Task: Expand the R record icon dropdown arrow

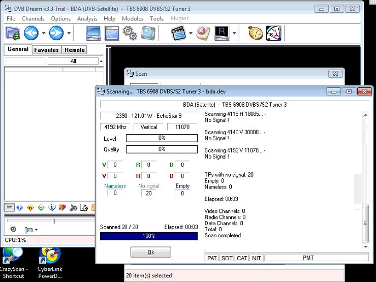Action: click(234, 33)
